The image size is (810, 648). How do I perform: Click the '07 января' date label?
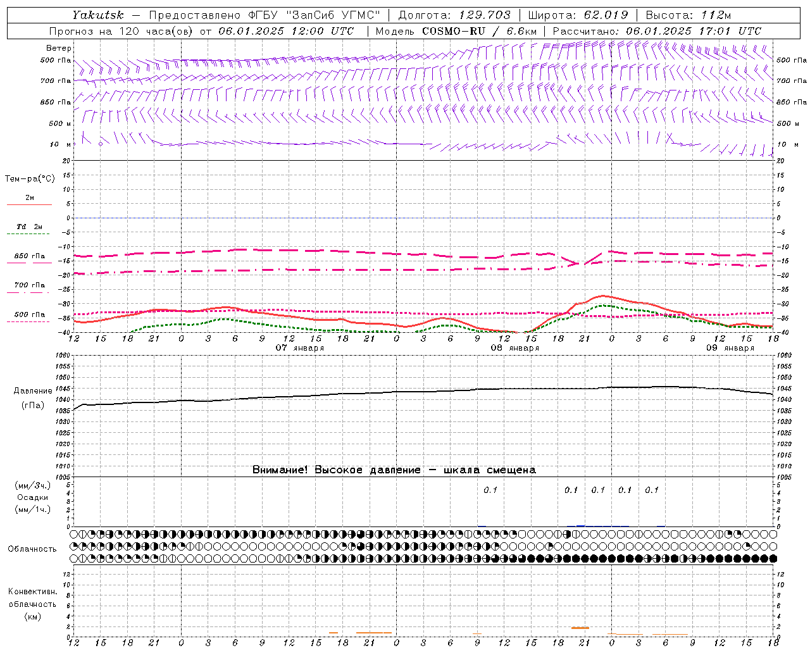point(300,348)
